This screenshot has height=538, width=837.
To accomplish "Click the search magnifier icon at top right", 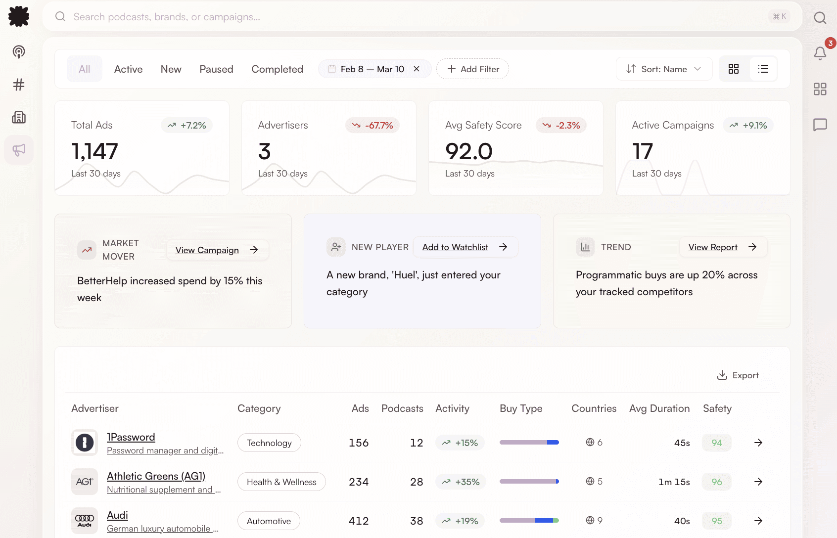I will click(x=820, y=18).
